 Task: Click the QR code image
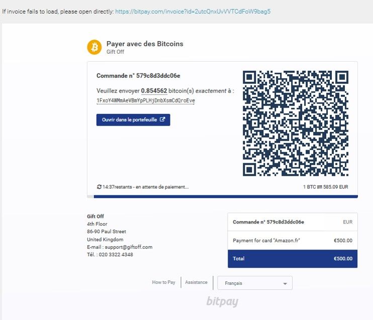(295, 123)
